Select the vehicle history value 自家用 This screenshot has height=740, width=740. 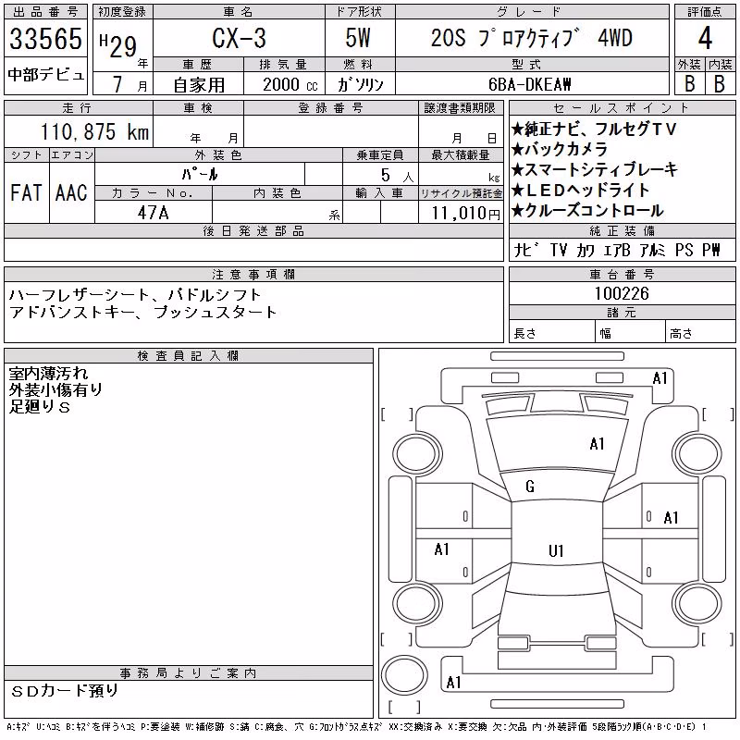[199, 85]
